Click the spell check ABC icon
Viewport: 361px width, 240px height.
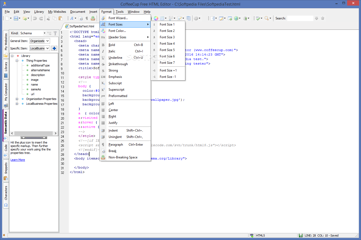258,18
